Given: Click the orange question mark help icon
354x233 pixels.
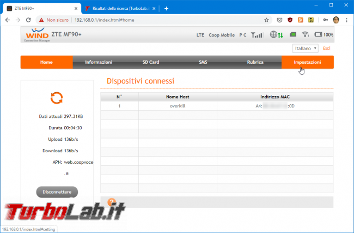Looking at the screenshot, I should pyautogui.click(x=112, y=202).
